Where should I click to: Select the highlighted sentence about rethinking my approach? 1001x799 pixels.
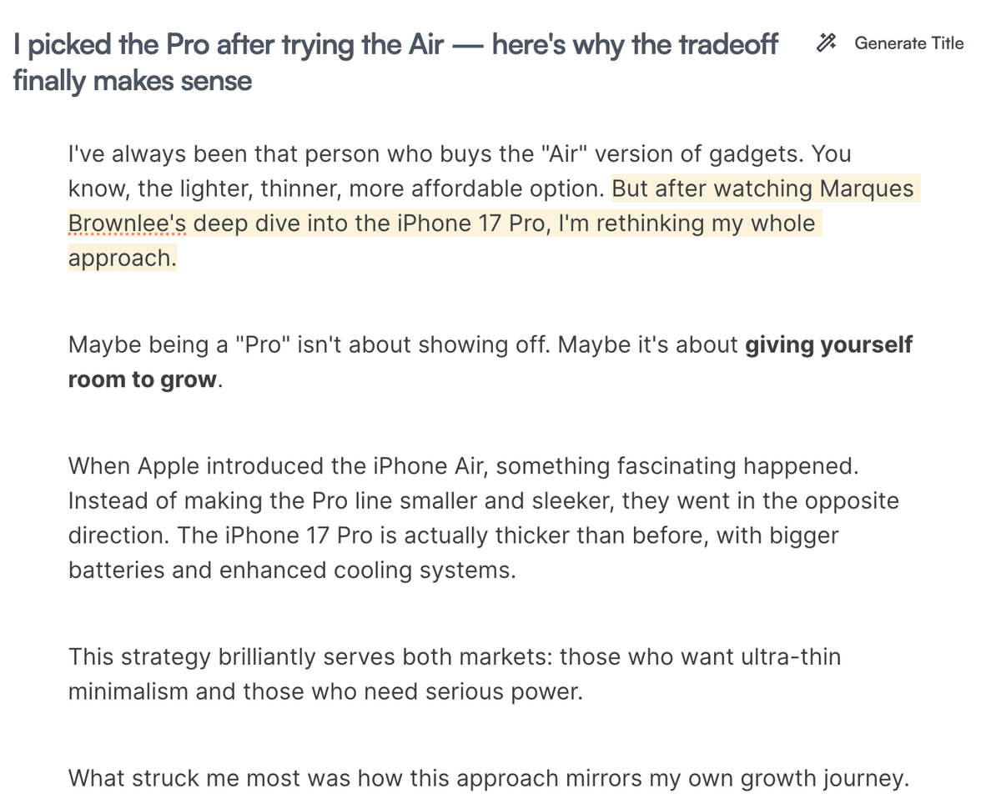point(417,224)
